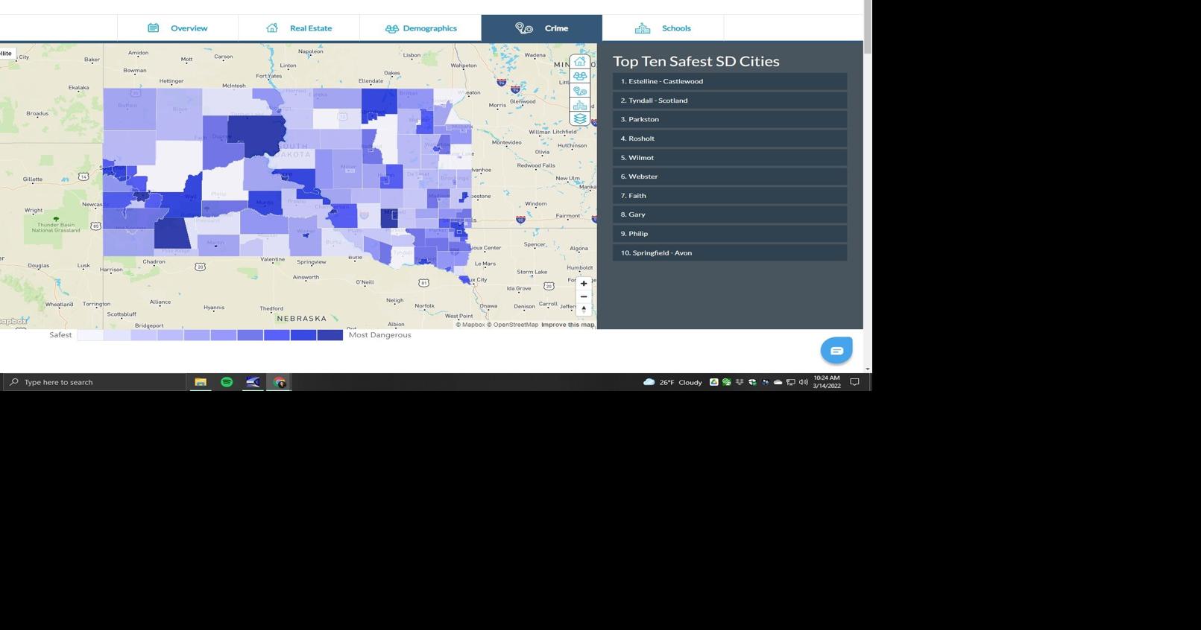Choose Tyndall - Scotland from the list
This screenshot has height=630, width=1201.
click(x=730, y=101)
